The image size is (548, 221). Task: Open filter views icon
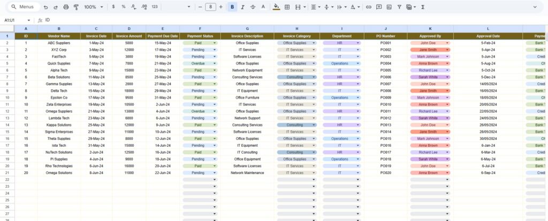point(410,7)
